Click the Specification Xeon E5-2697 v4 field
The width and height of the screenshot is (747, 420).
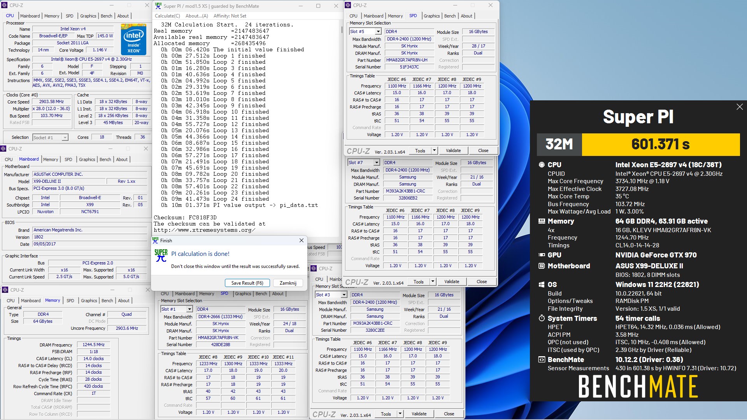click(91, 59)
